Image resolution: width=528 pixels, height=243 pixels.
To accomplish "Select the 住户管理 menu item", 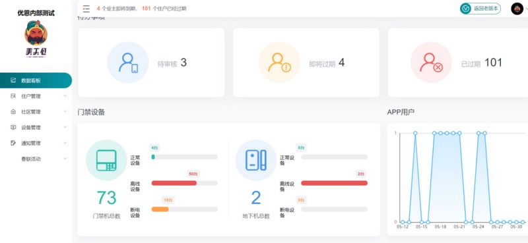I will (36, 96).
